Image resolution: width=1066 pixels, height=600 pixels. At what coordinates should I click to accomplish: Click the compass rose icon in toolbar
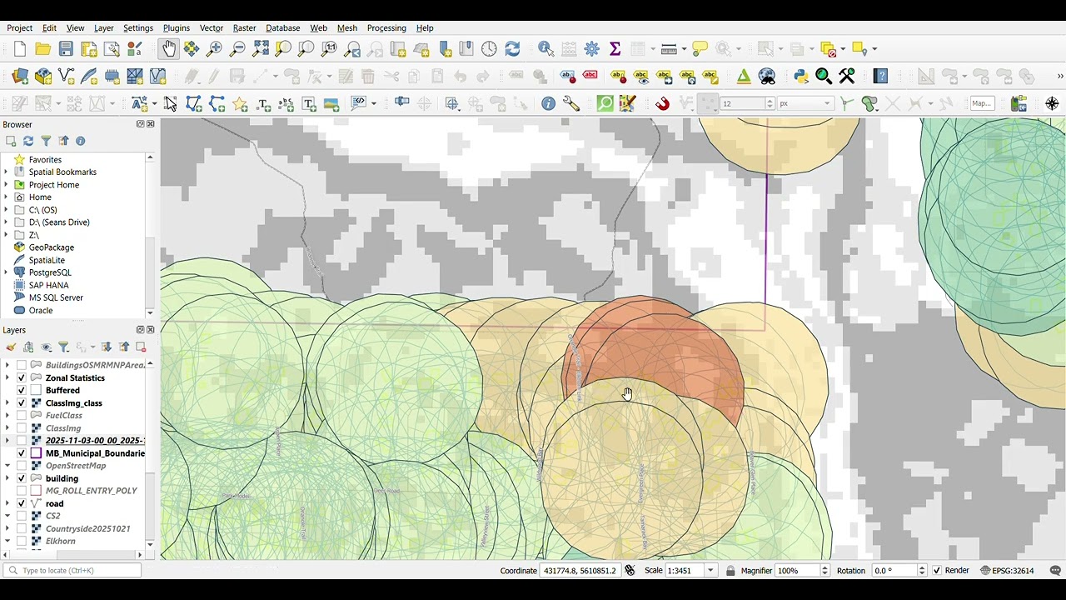(x=1052, y=104)
